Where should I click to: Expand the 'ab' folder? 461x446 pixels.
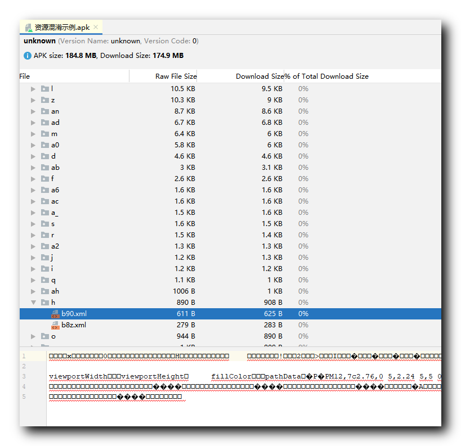point(33,168)
